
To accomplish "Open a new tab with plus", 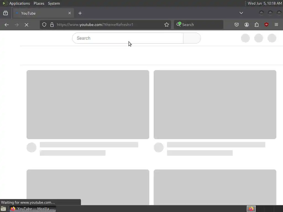I will pyautogui.click(x=80, y=13).
